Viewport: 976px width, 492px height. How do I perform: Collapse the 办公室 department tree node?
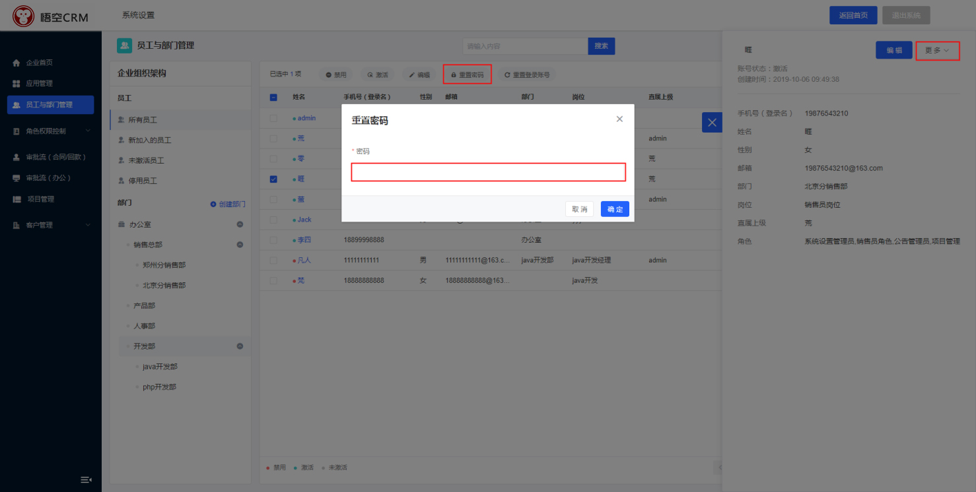coord(240,225)
